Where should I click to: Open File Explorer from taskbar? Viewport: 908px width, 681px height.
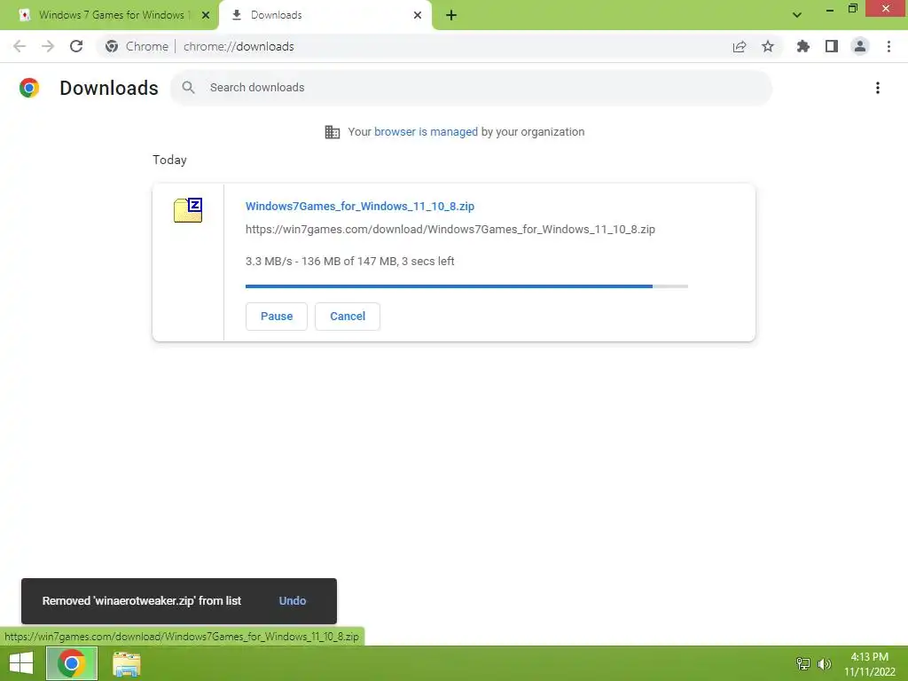tap(126, 663)
